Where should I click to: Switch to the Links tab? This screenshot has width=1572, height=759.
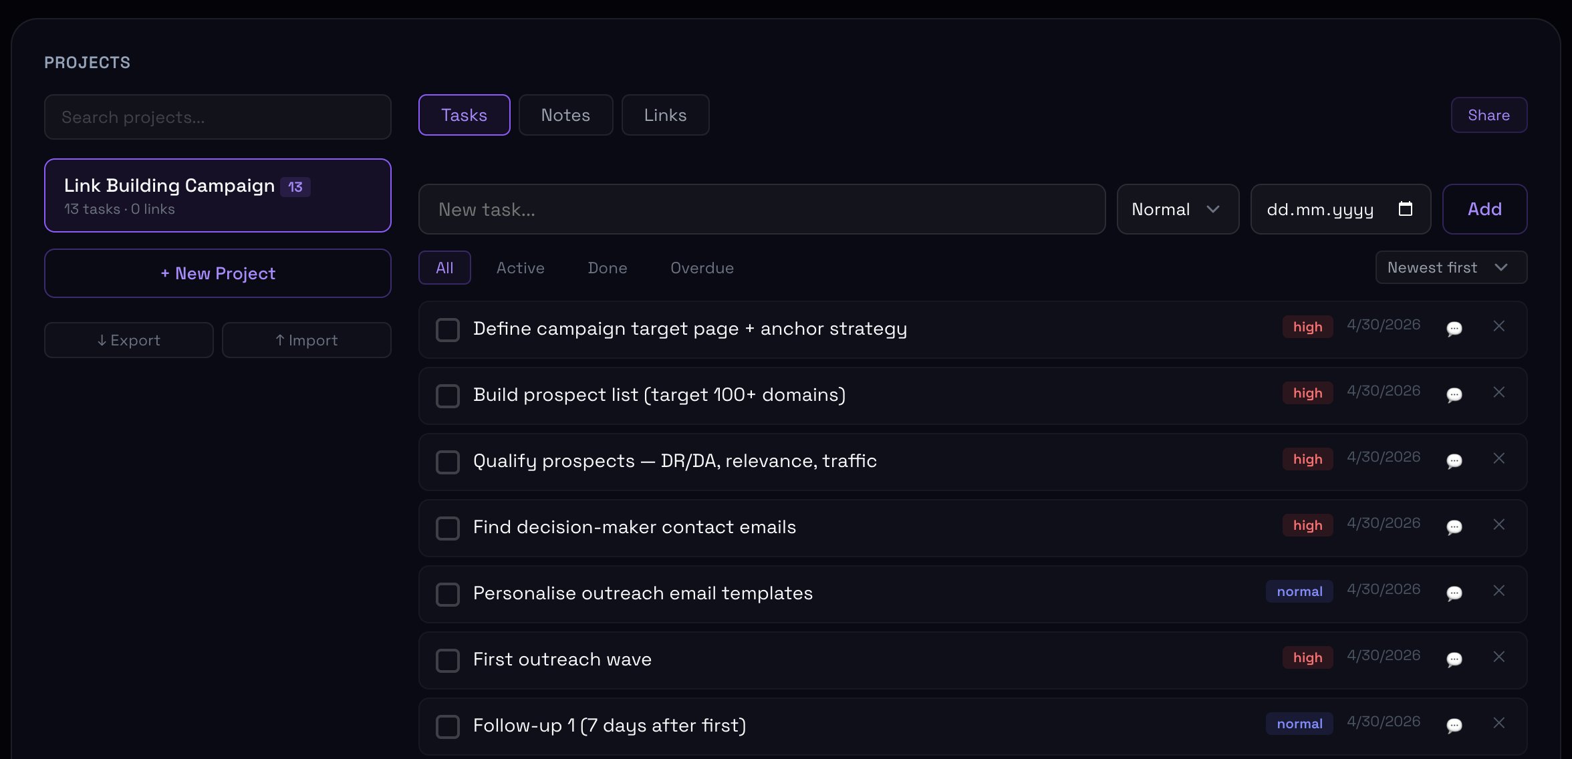tap(665, 115)
